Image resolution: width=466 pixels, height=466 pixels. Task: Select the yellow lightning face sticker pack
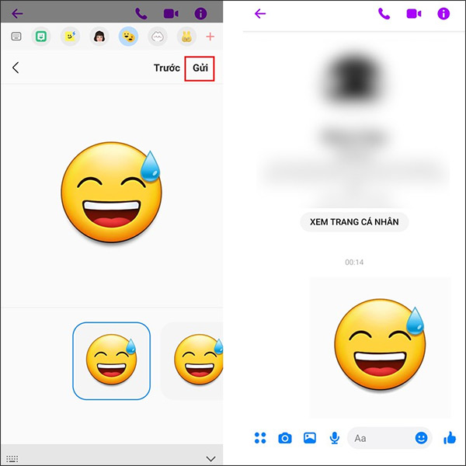tap(70, 37)
